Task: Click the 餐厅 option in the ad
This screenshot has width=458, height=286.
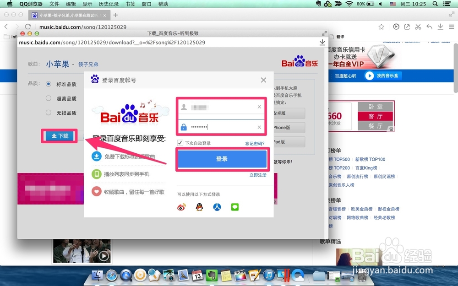Action: point(376,126)
